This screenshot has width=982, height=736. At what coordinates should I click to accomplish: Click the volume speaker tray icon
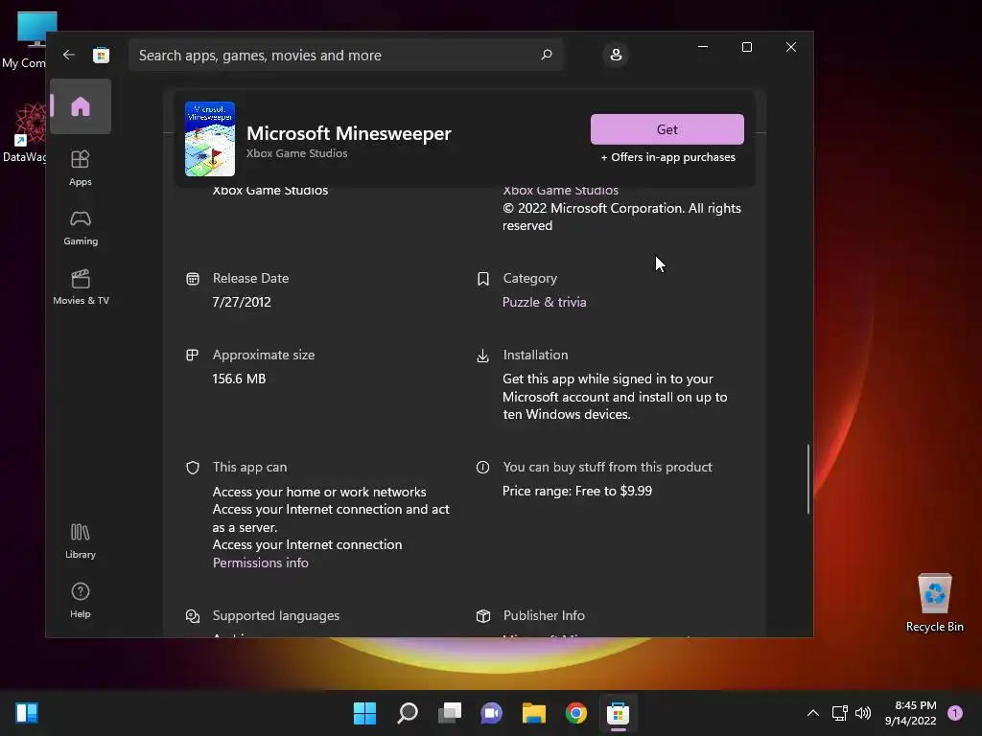point(863,713)
